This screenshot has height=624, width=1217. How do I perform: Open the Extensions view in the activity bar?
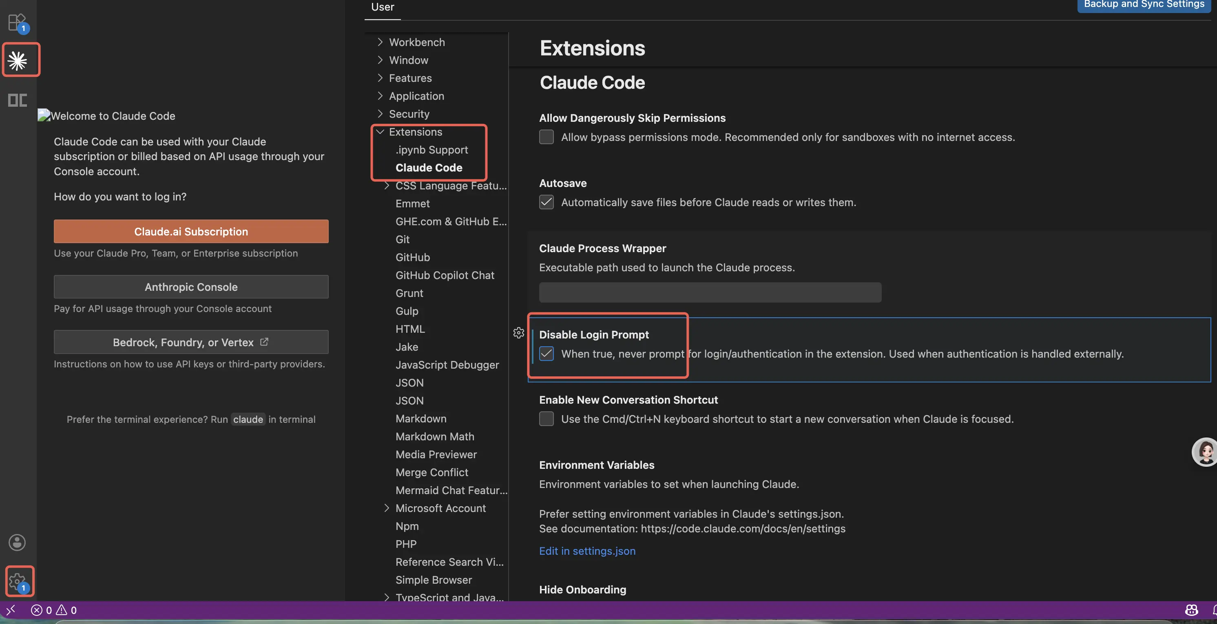[x=17, y=22]
